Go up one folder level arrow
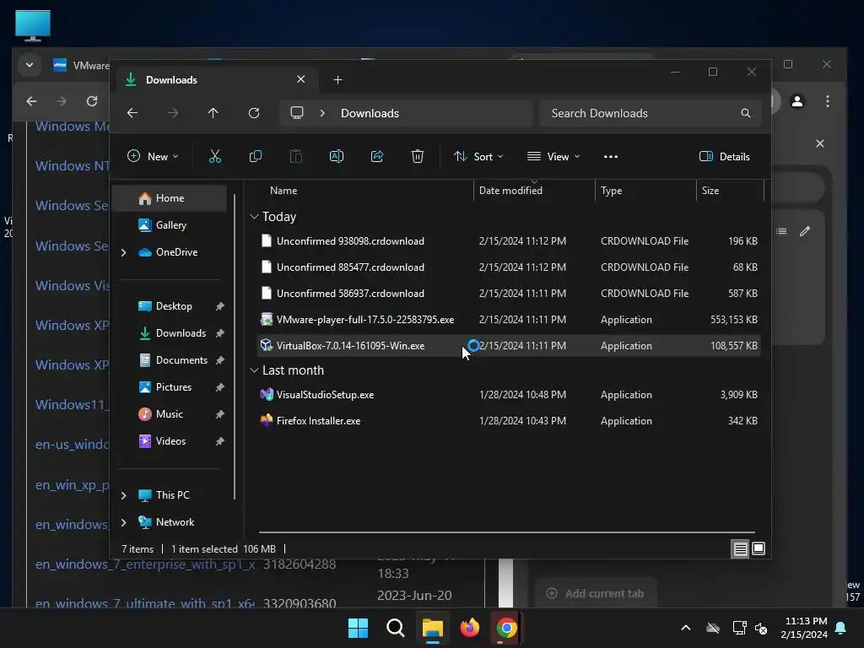Image resolution: width=864 pixels, height=648 pixels. click(213, 113)
